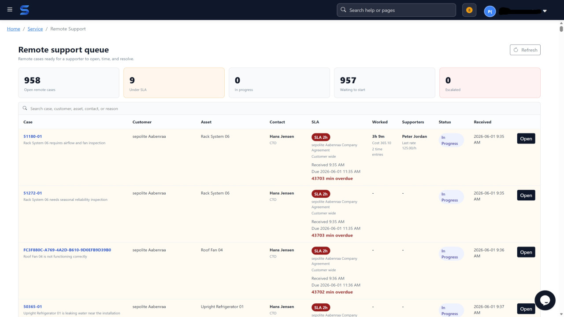564x317 pixels.
Task: Click the magnifier icon in case search
Action: pyautogui.click(x=25, y=108)
